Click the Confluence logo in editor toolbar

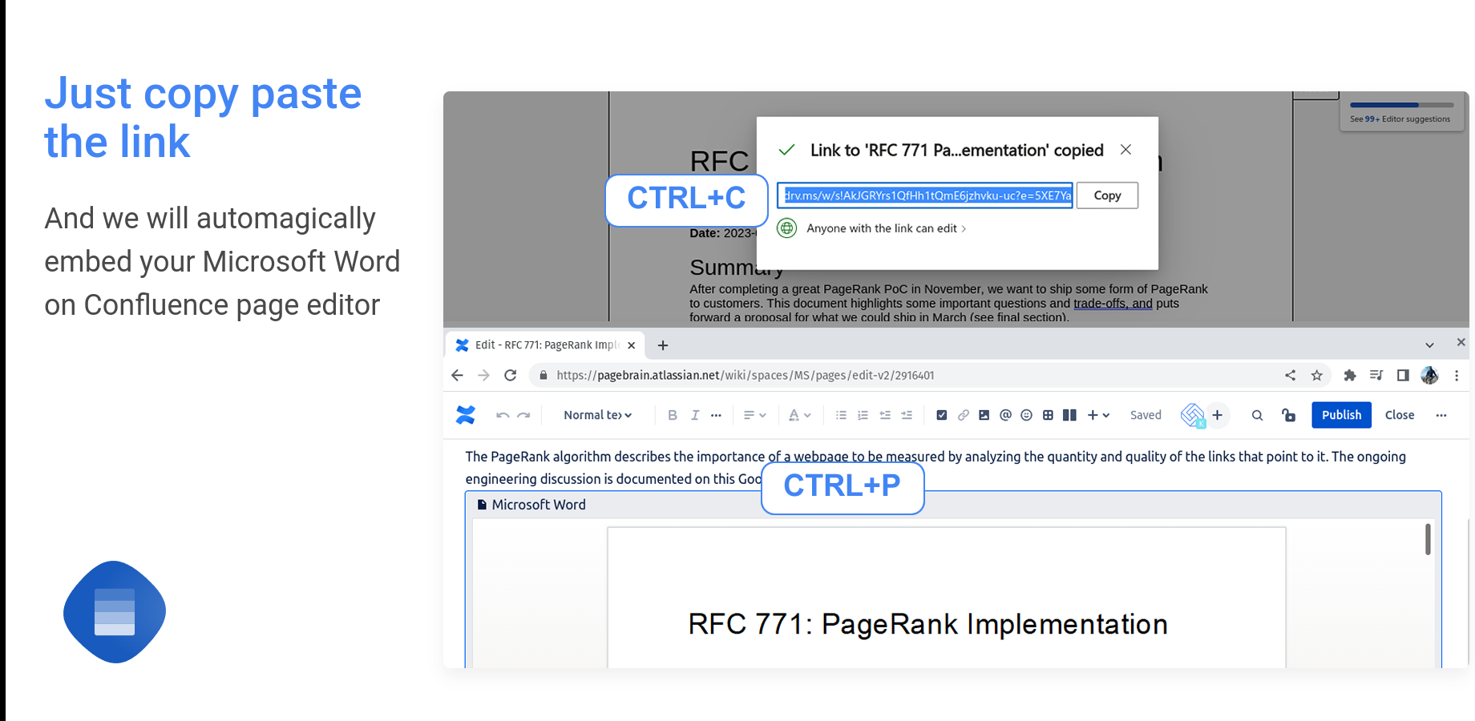pyautogui.click(x=465, y=415)
